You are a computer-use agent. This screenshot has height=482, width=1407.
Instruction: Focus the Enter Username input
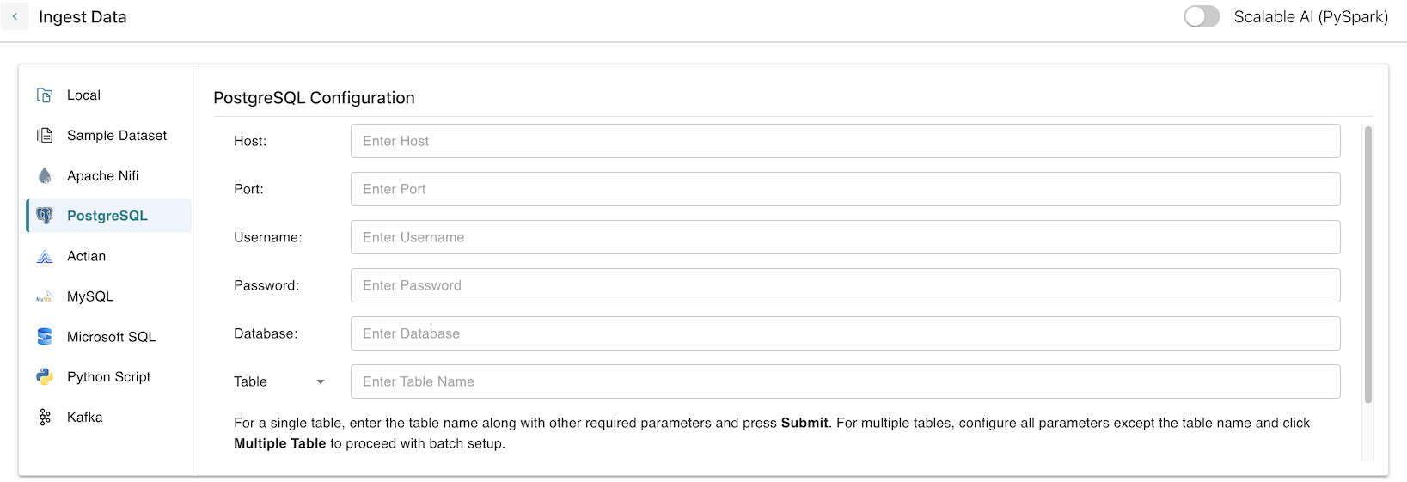pos(845,237)
